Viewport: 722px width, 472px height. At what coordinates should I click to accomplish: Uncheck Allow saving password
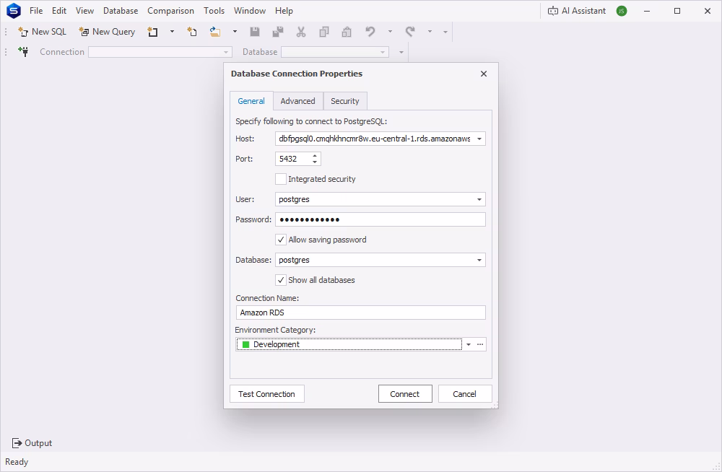click(x=280, y=240)
